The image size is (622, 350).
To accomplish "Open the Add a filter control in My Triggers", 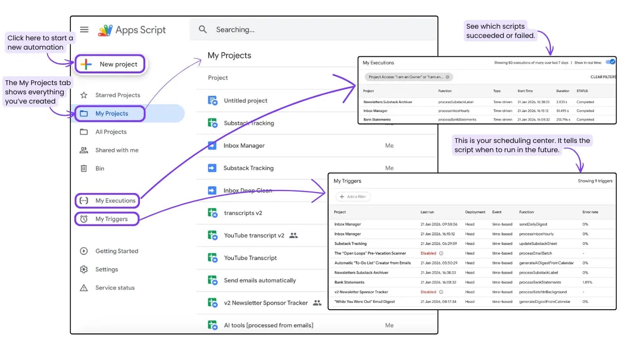I will (353, 196).
